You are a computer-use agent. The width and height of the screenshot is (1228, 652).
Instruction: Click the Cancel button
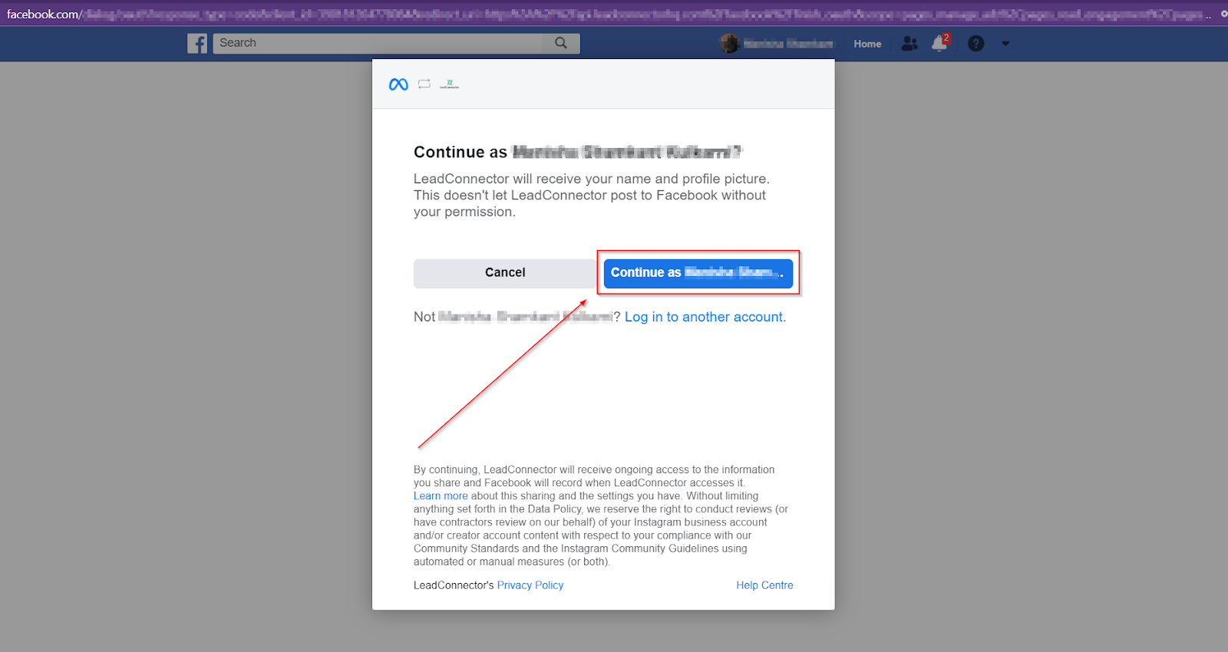point(505,273)
